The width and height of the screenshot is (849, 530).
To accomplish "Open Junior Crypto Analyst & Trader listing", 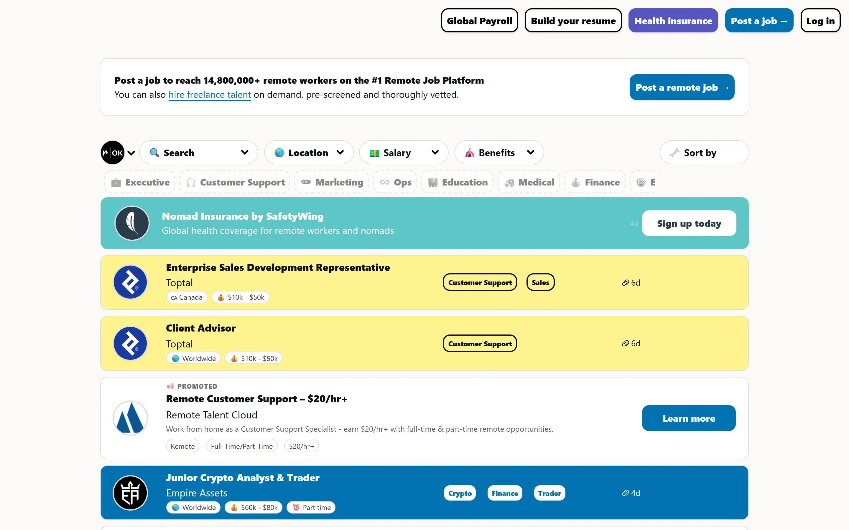I will 242,478.
